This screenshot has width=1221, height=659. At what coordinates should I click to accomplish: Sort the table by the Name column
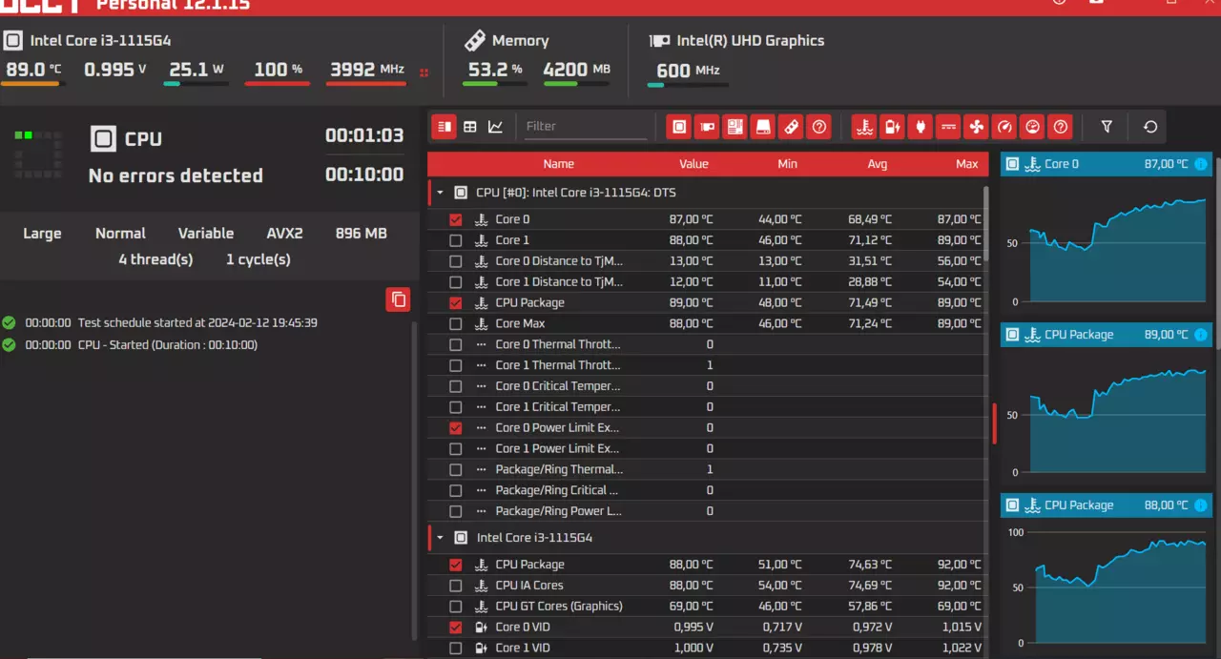[559, 164]
